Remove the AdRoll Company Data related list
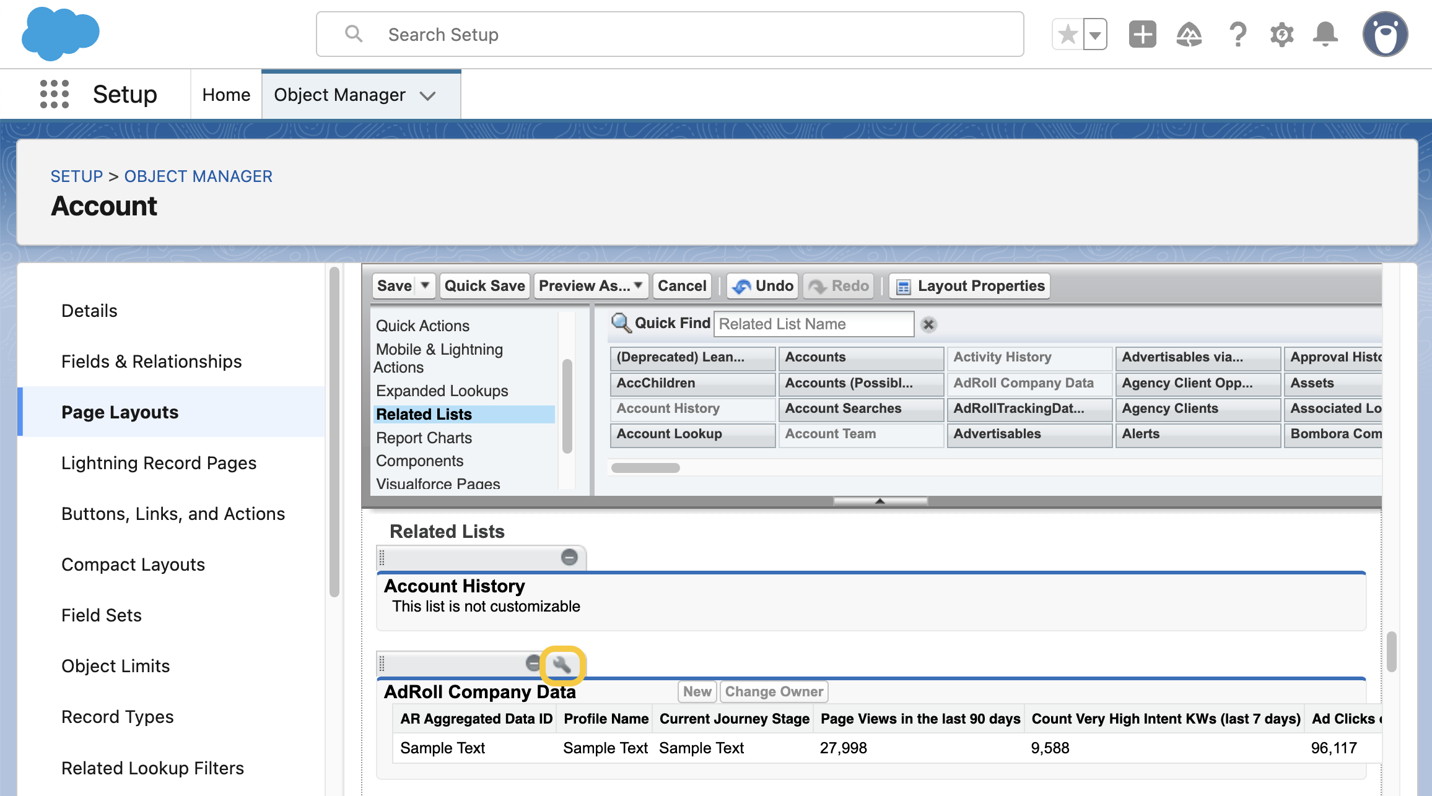The height and width of the screenshot is (796, 1432). click(533, 664)
